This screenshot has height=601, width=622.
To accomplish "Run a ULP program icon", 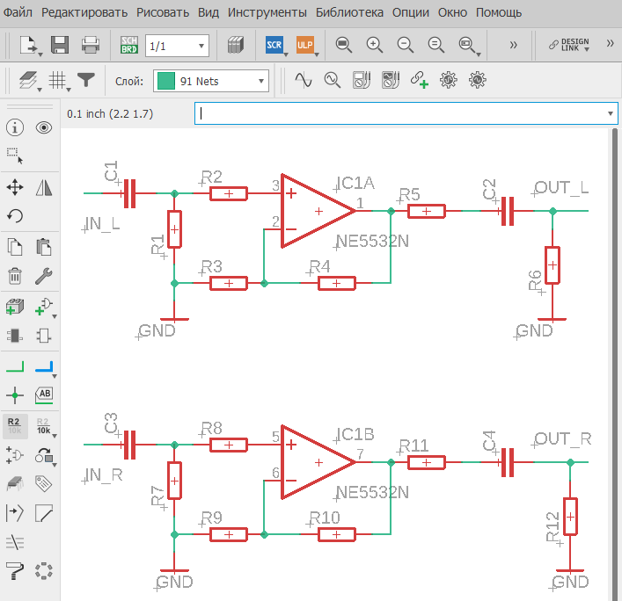I will pyautogui.click(x=305, y=45).
